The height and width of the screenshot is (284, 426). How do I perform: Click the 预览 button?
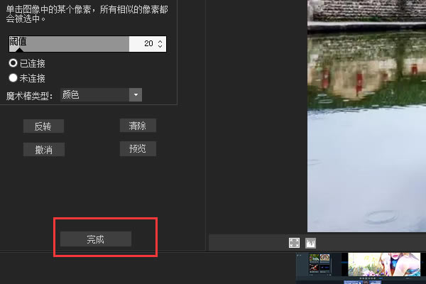click(x=138, y=148)
